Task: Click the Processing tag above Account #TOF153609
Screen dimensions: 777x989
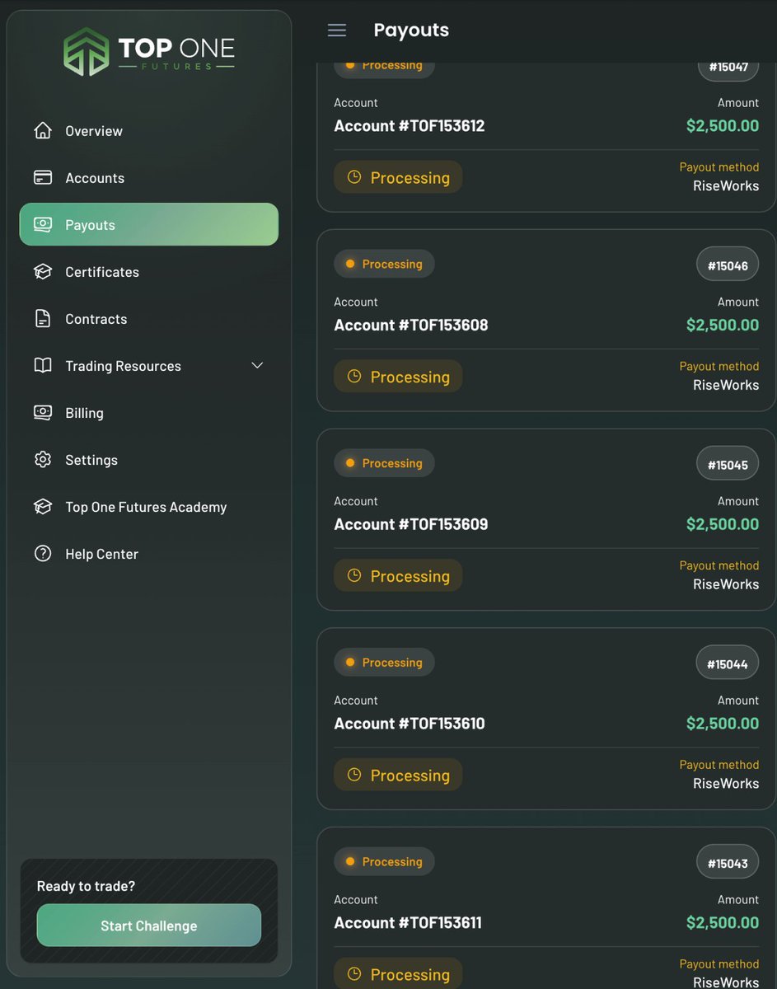Action: [384, 462]
